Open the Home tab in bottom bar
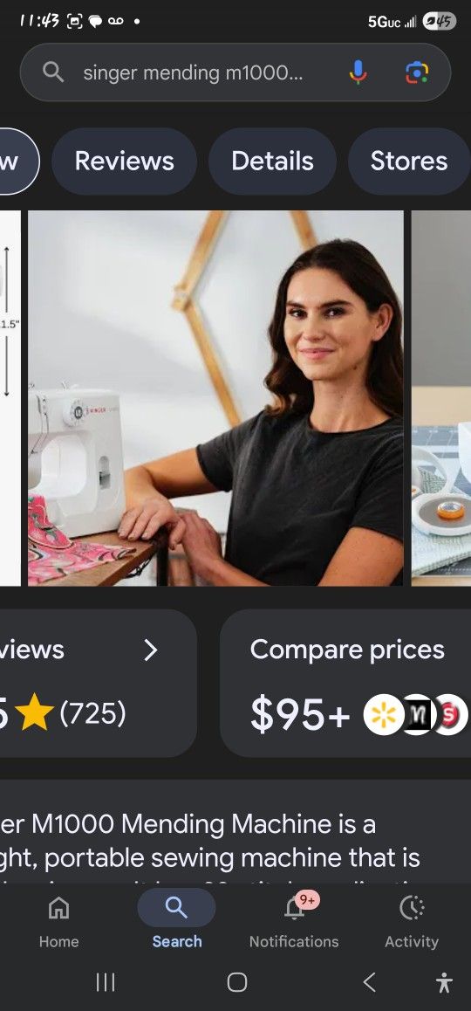 (x=58, y=920)
